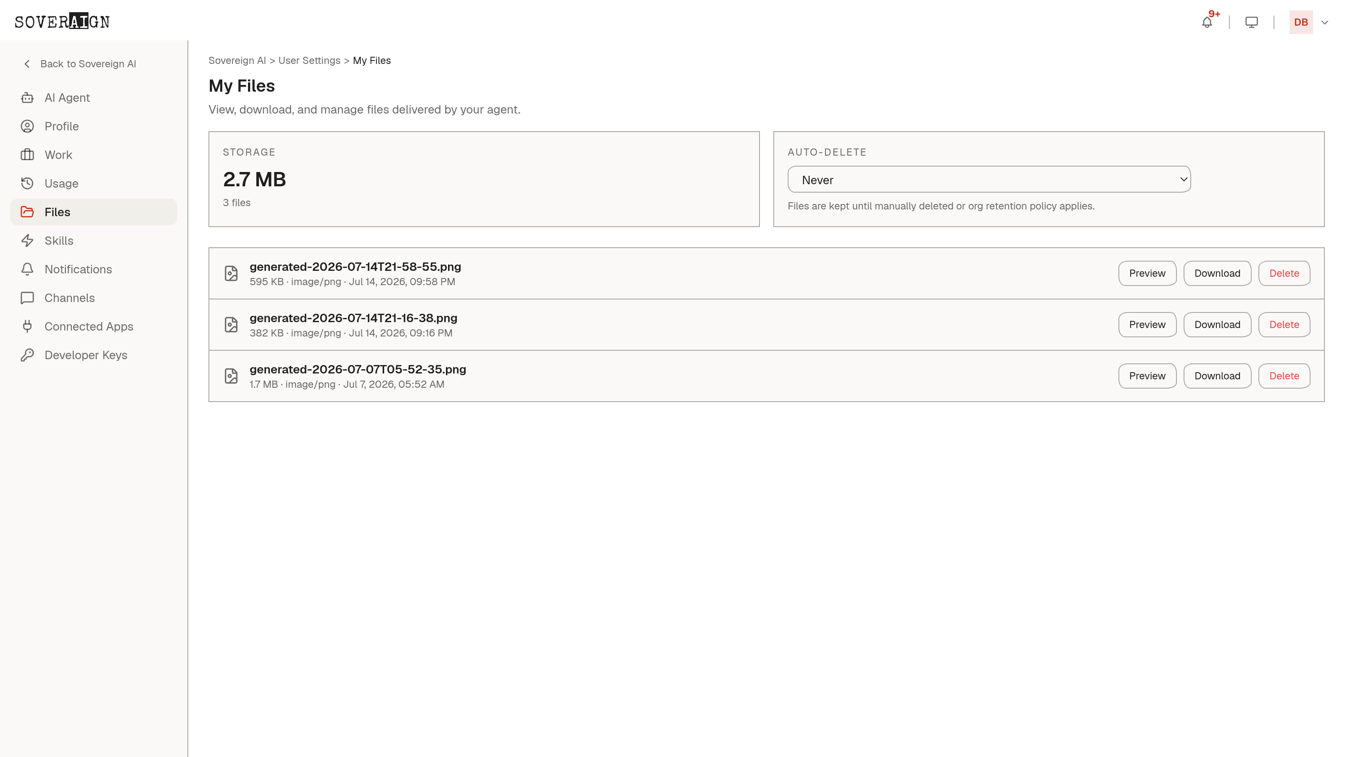
Task: Click the Connected Apps plug icon
Action: coord(27,326)
